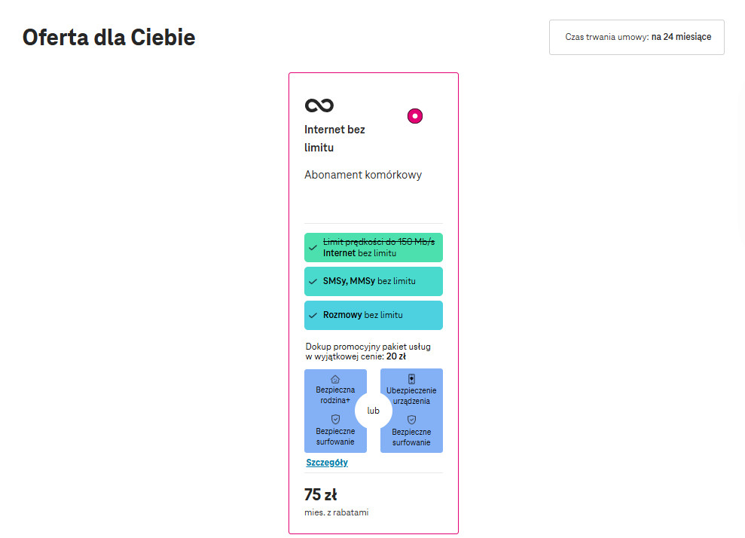Click the checkmark beside Internet bez limitu

[x=313, y=248]
